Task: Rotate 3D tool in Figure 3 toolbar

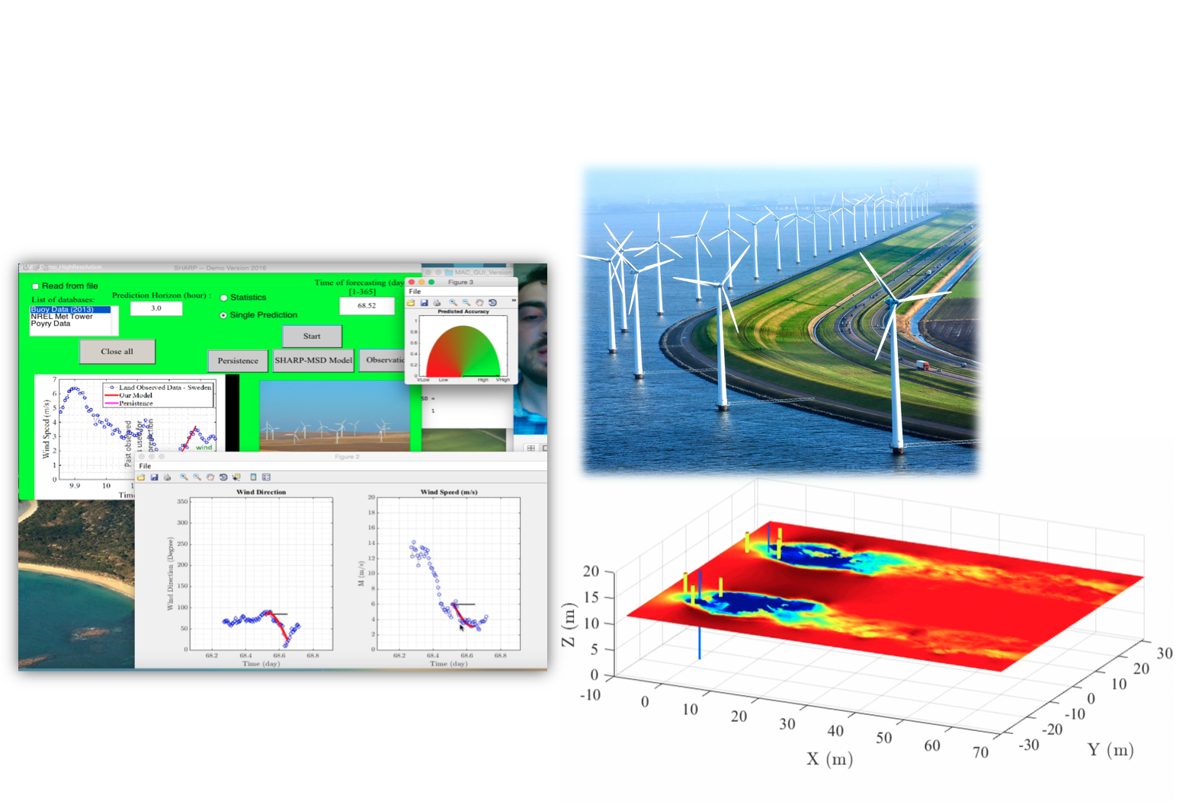Action: (x=492, y=302)
